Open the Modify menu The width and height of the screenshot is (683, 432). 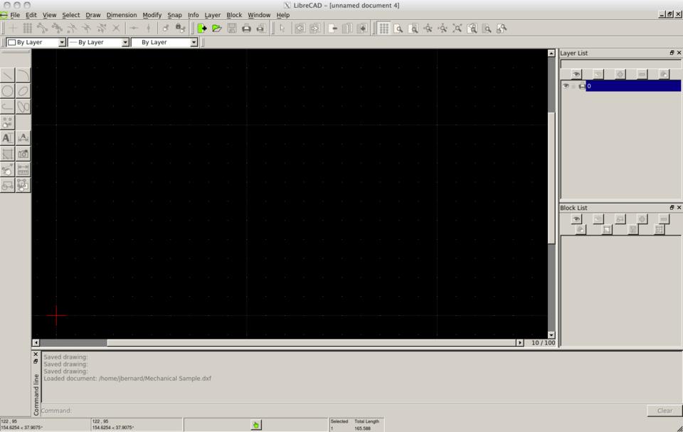click(152, 15)
